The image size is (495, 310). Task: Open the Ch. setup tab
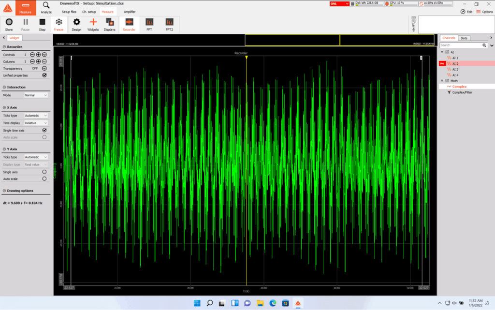tap(89, 12)
